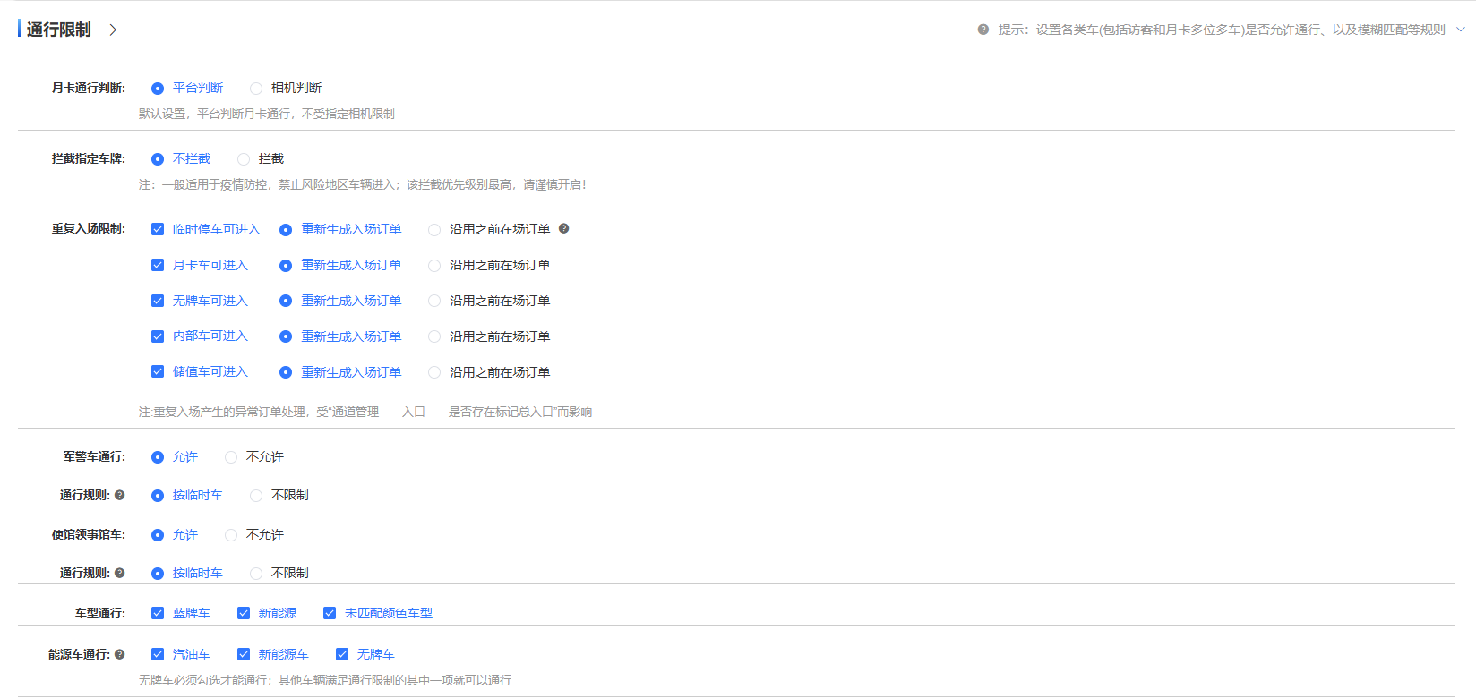Choose 不限制 rule under 使馆领事馆车
Screen dimensions: 1476x698
pos(256,574)
